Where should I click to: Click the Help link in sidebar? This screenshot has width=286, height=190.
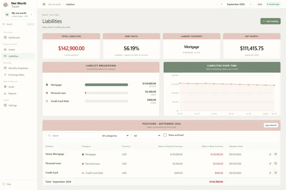tap(9, 184)
